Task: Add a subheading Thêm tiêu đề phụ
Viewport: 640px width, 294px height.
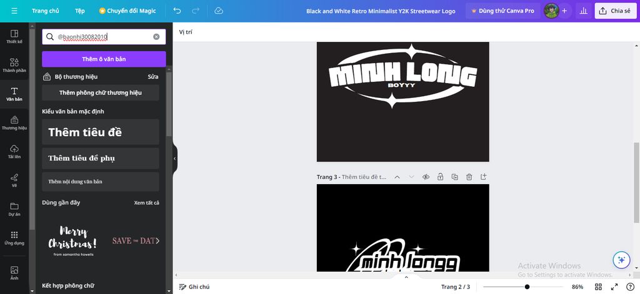Action: tap(101, 158)
